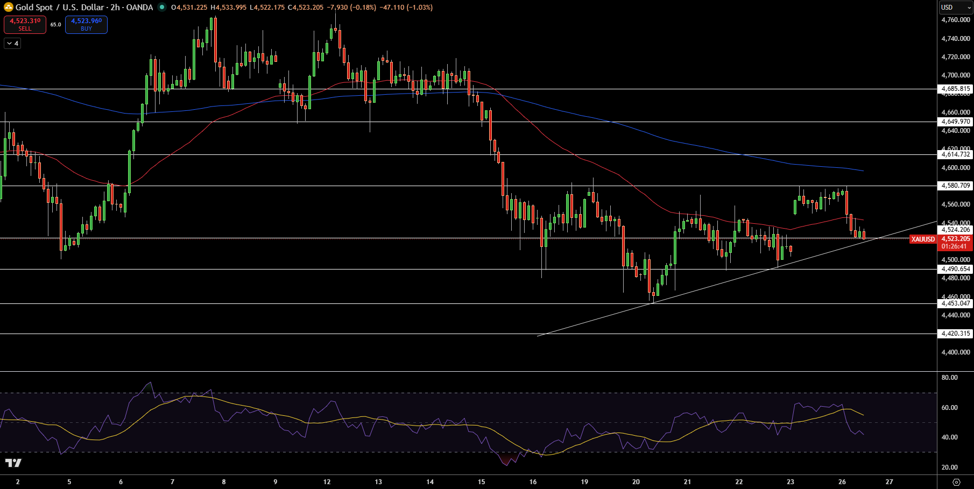Click the 01:26:41 bar countdown
The width and height of the screenshot is (974, 489).
click(955, 246)
